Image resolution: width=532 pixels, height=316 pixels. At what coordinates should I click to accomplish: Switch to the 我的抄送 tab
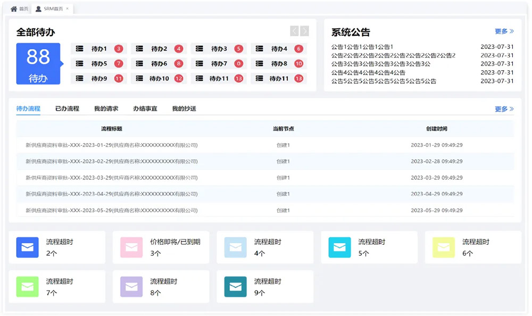[184, 109]
